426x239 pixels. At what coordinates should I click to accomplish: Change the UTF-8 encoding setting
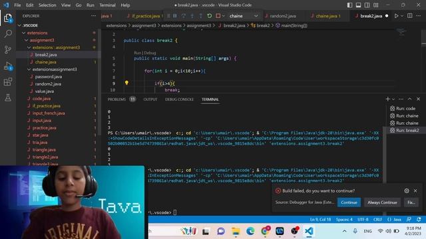(x=363, y=220)
